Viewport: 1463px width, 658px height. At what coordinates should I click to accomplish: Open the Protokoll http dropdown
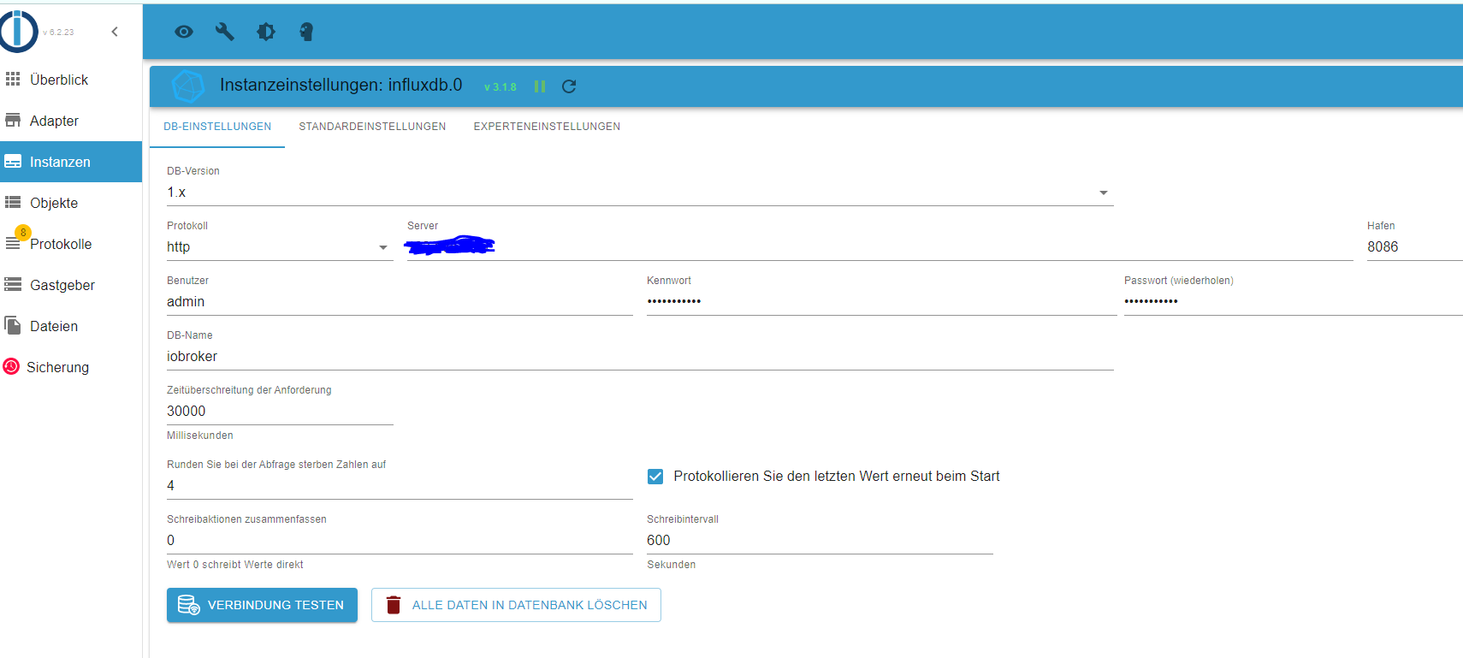tap(280, 247)
